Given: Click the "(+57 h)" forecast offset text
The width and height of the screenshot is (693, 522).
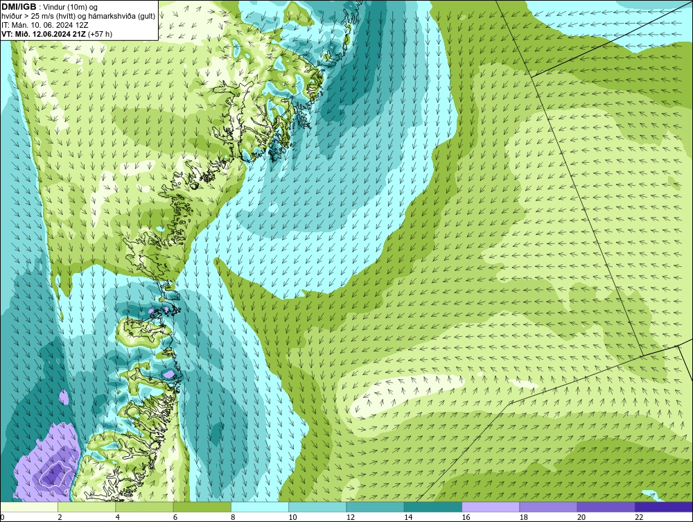Looking at the screenshot, I should [x=100, y=34].
